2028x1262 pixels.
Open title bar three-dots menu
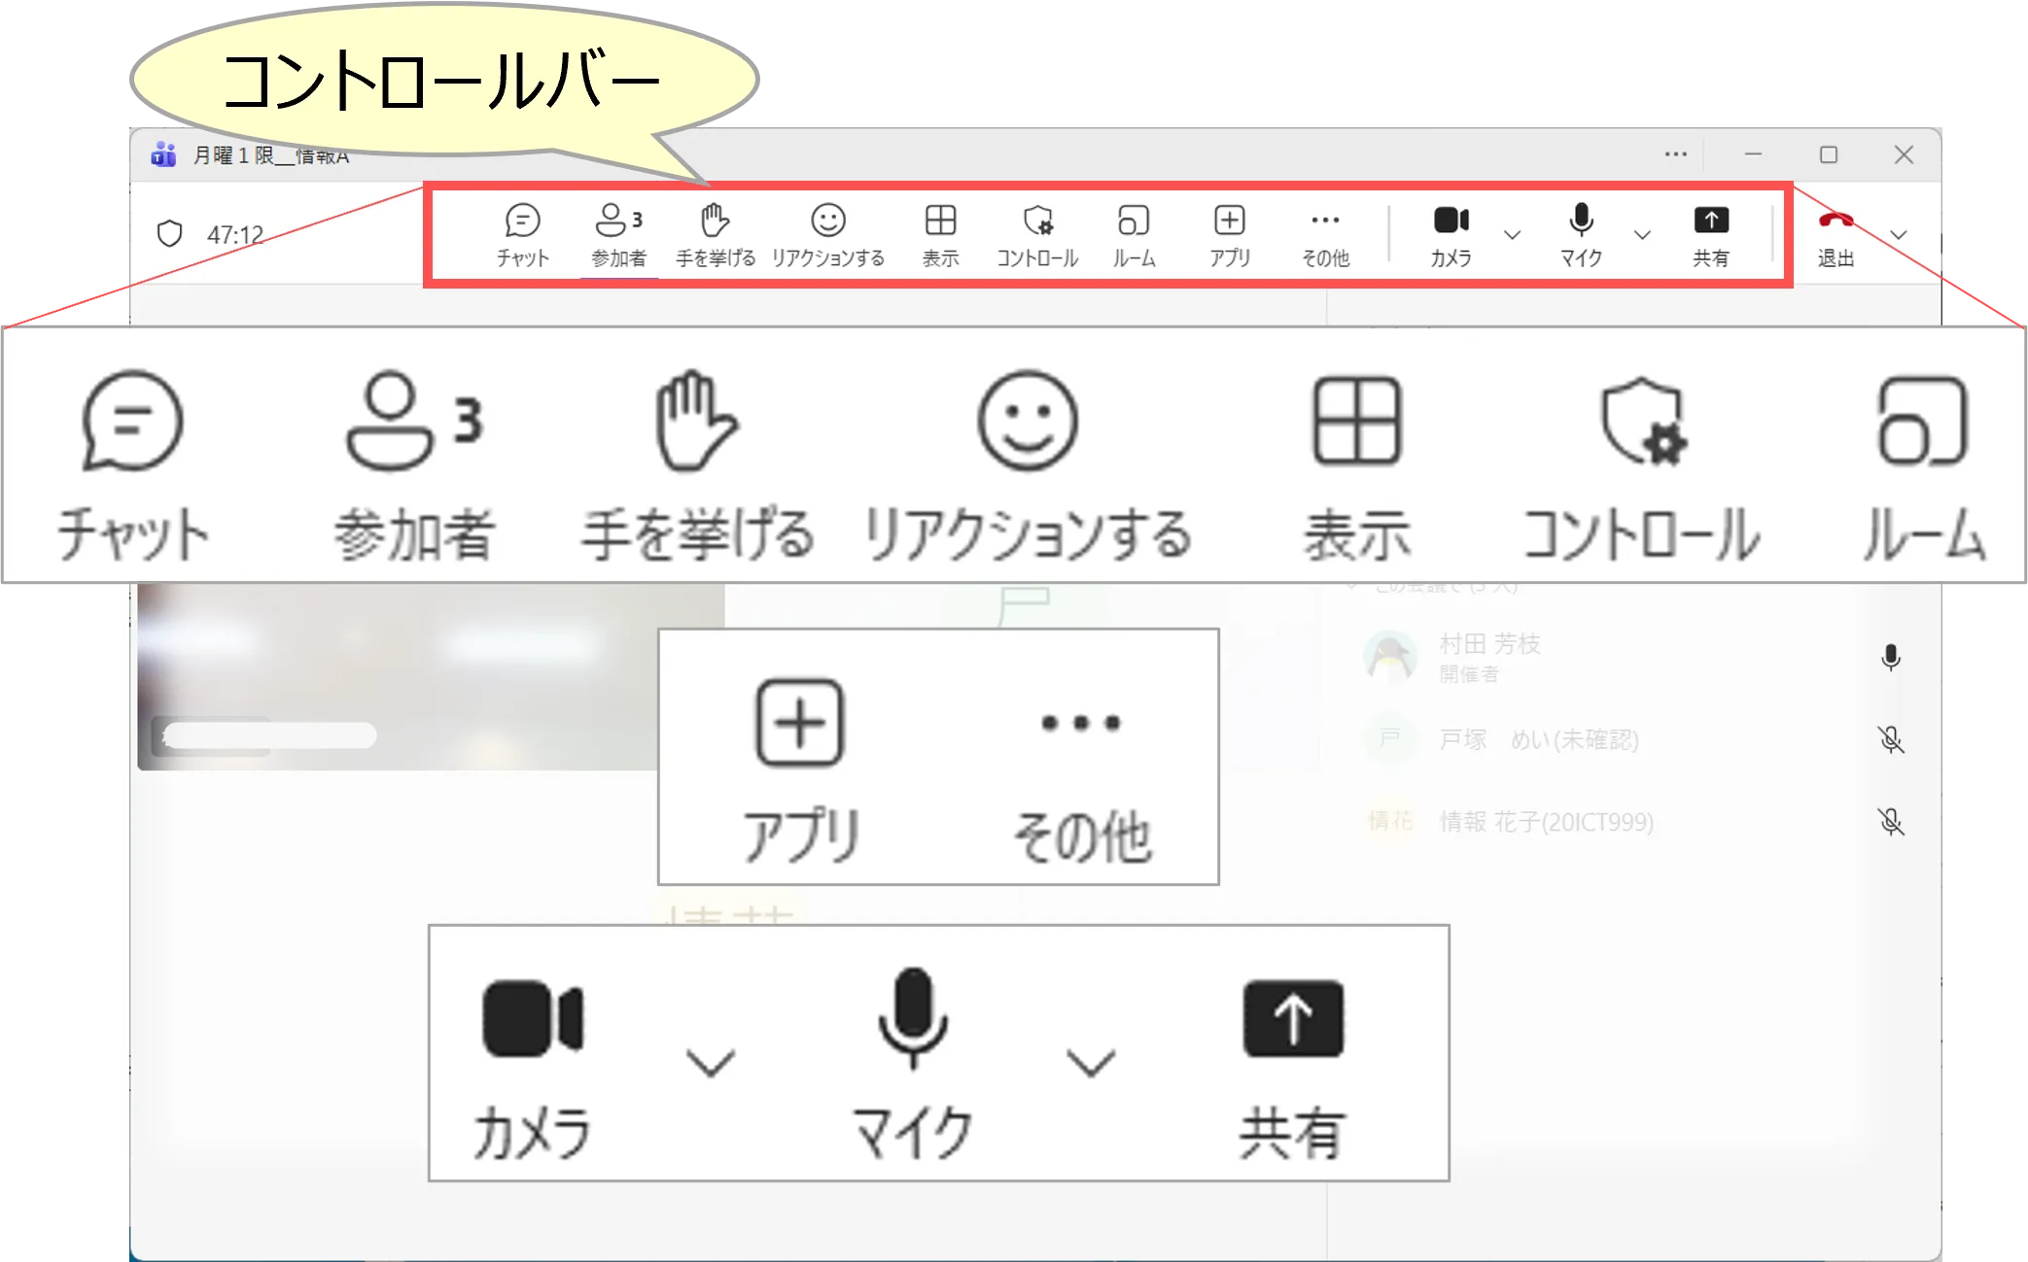pyautogui.click(x=1675, y=154)
